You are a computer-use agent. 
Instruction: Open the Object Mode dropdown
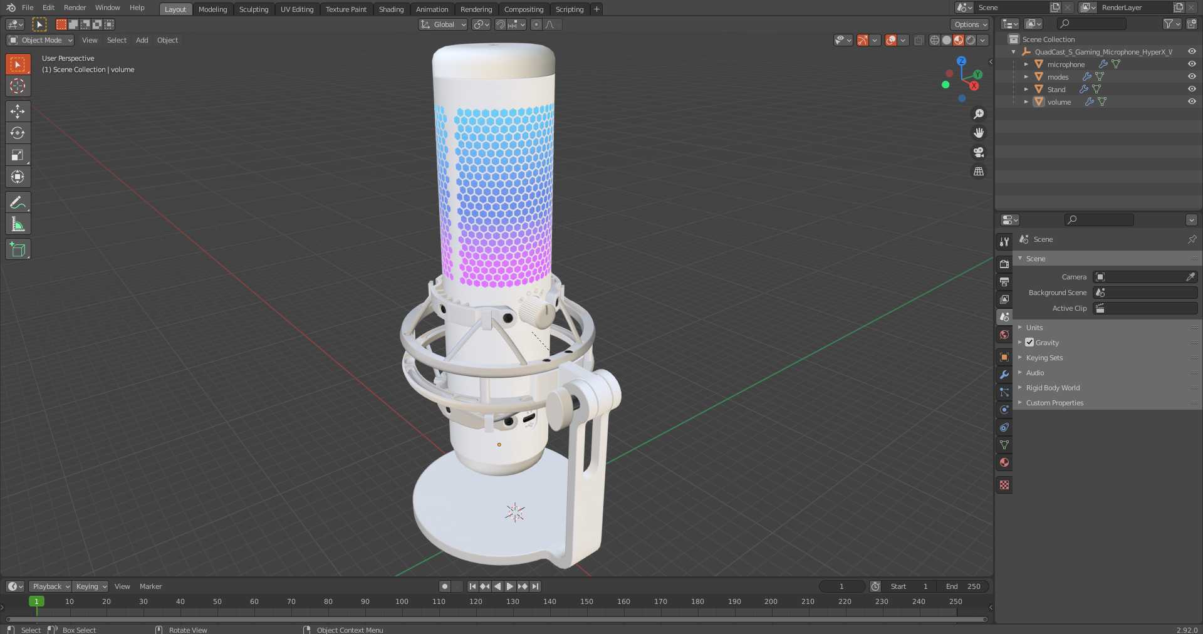40,40
